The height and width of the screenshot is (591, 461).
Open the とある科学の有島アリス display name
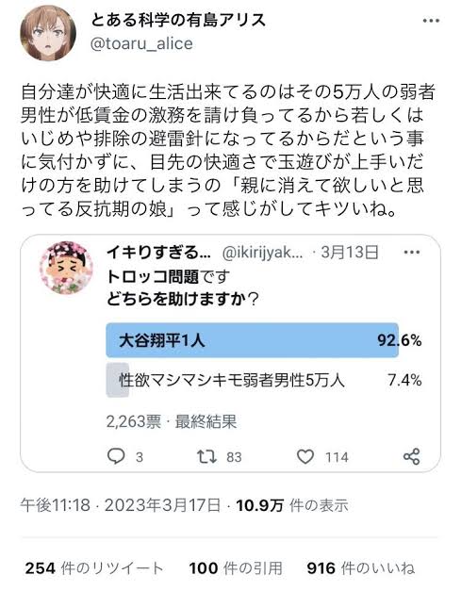tap(178, 20)
